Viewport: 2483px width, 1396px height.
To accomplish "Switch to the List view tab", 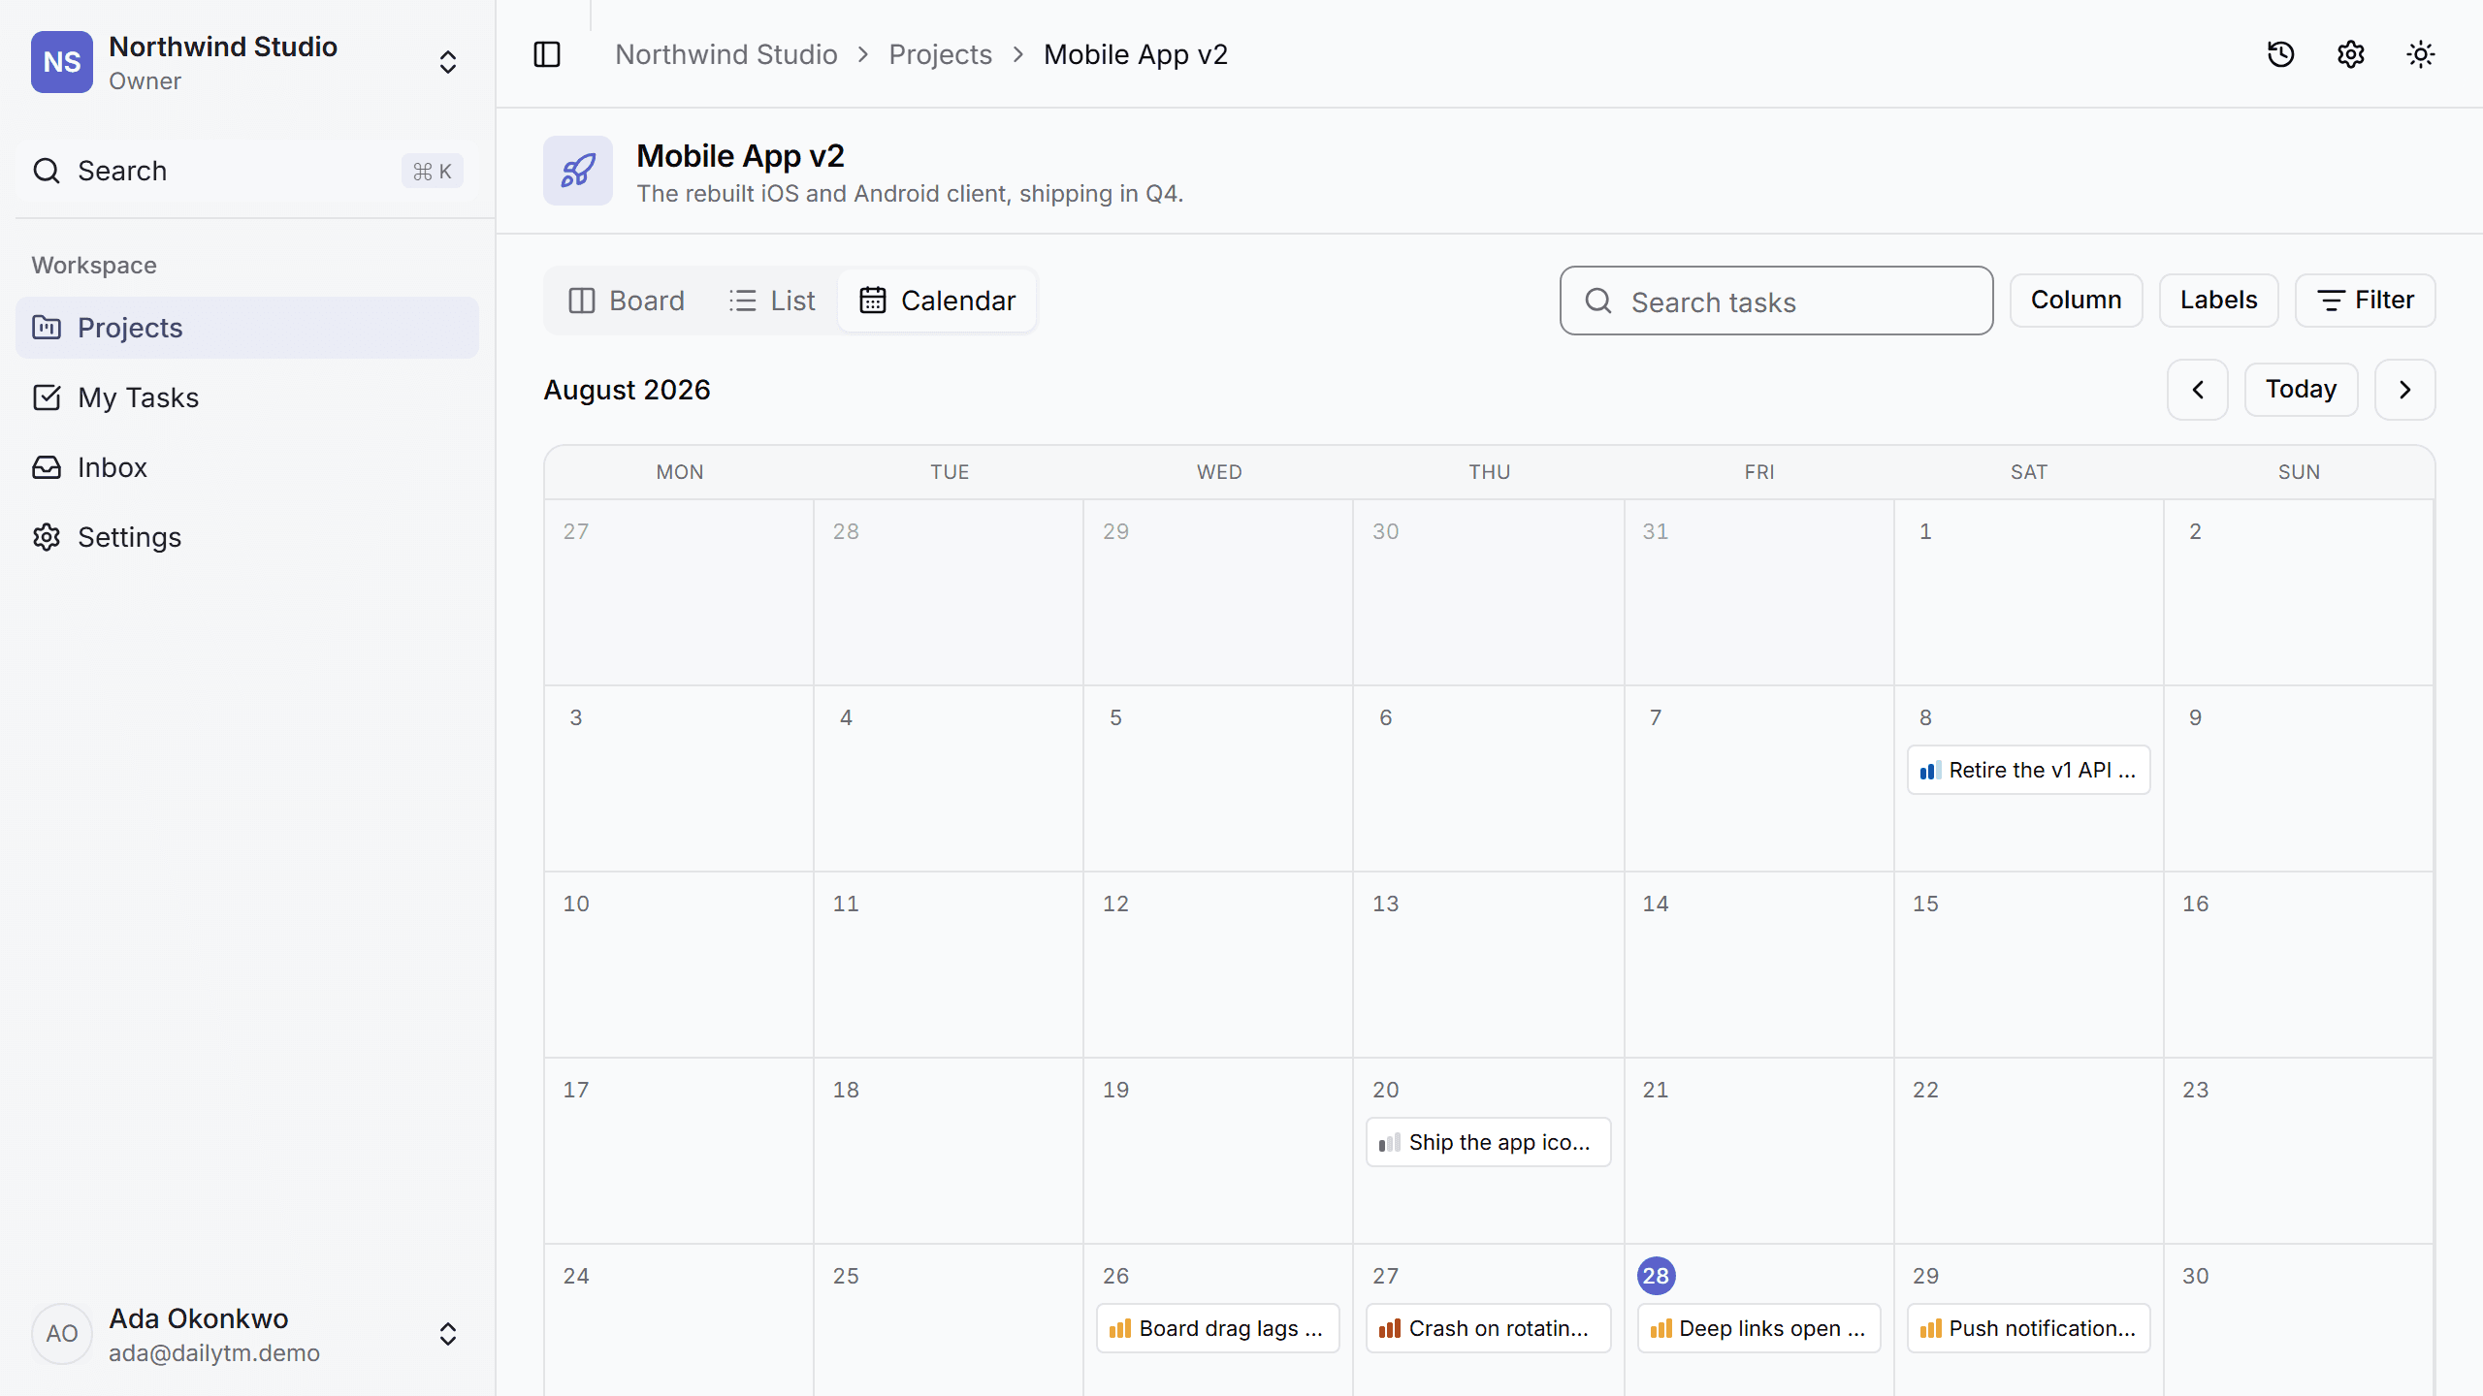I will [772, 301].
